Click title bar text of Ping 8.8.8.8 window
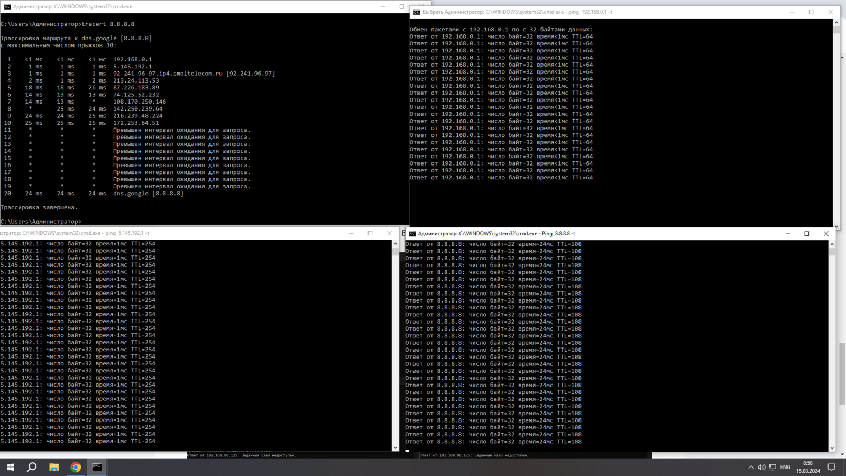Screen dimensions: 846x476 click(x=496, y=233)
